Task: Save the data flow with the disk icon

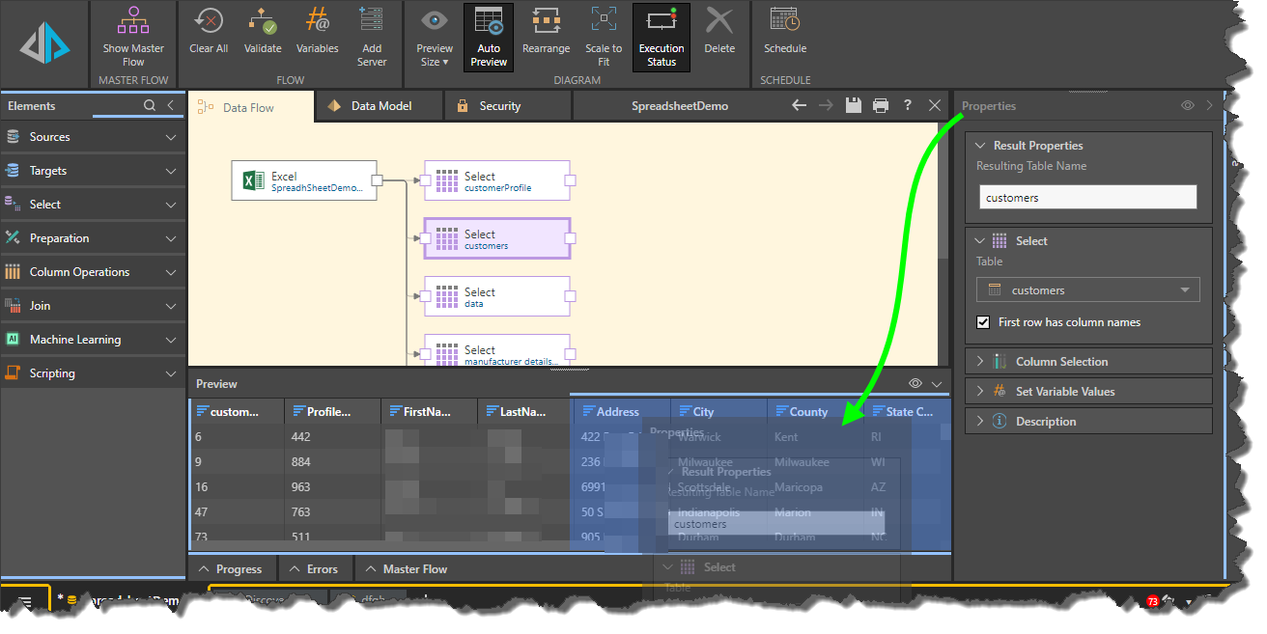Action: (x=853, y=106)
